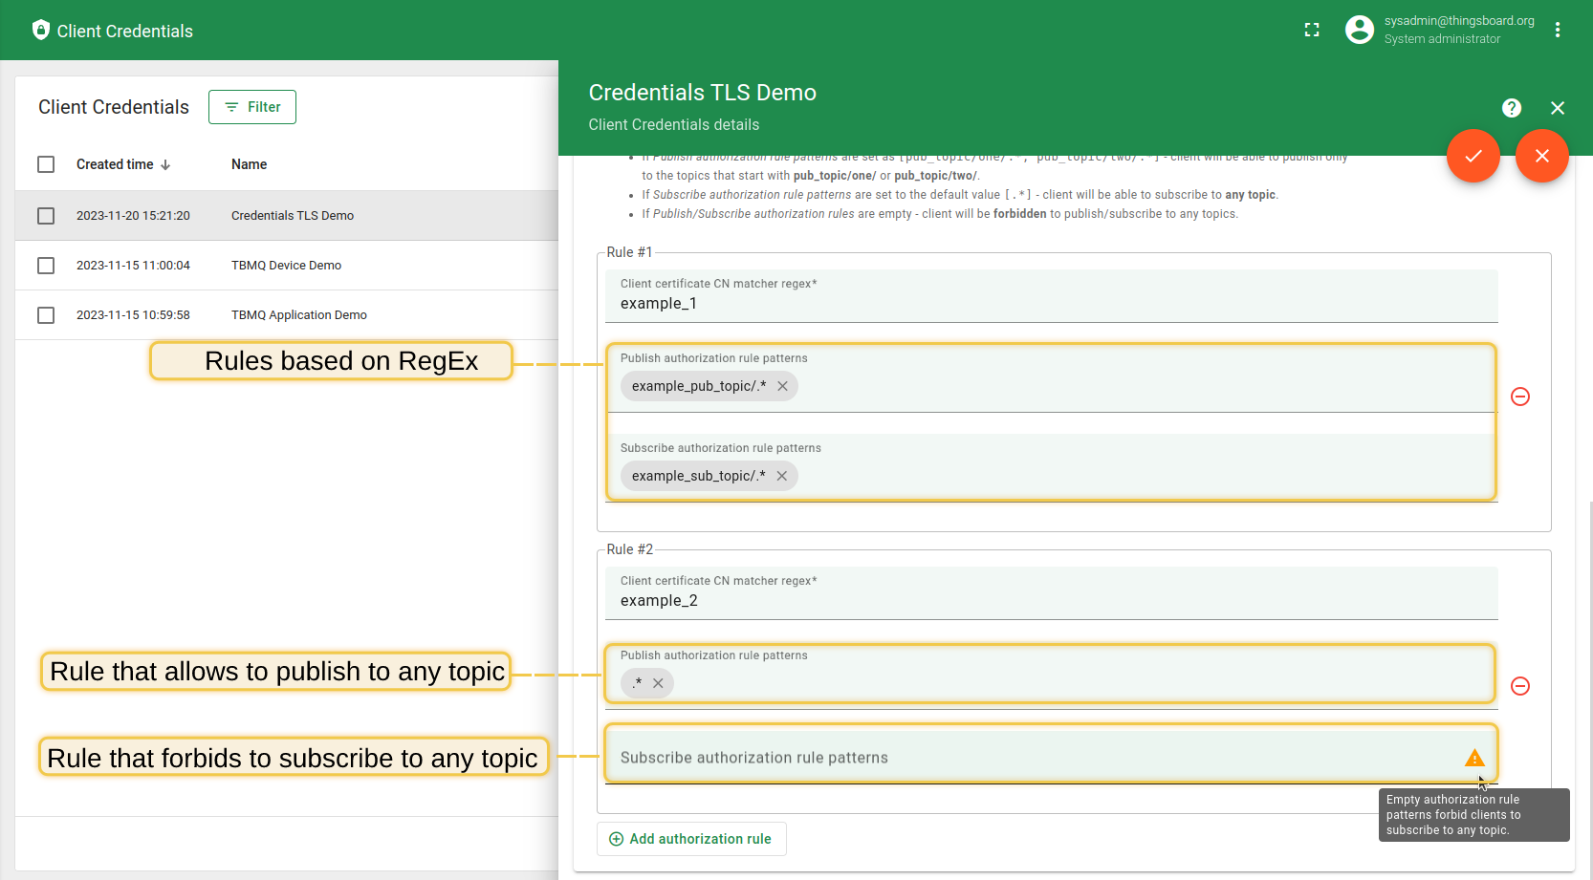Toggle fullscreen mode icon

pyautogui.click(x=1312, y=31)
